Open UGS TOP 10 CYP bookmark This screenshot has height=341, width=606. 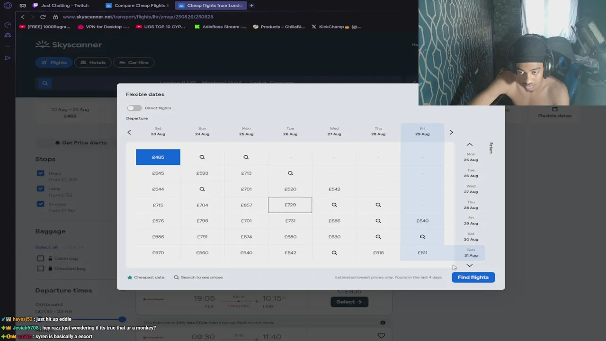click(x=160, y=27)
